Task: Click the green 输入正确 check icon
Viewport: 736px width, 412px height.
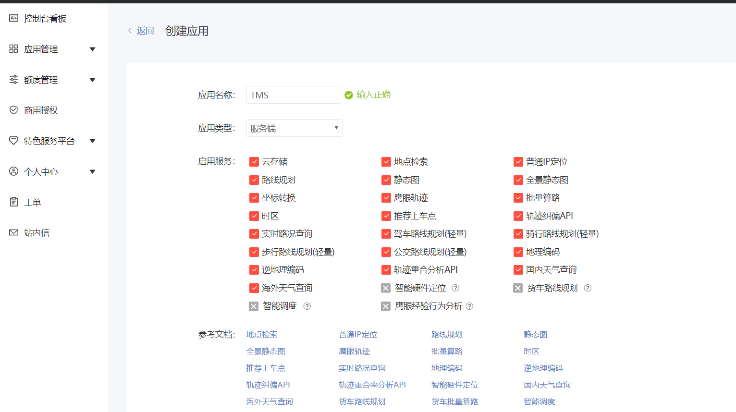Action: click(x=349, y=95)
